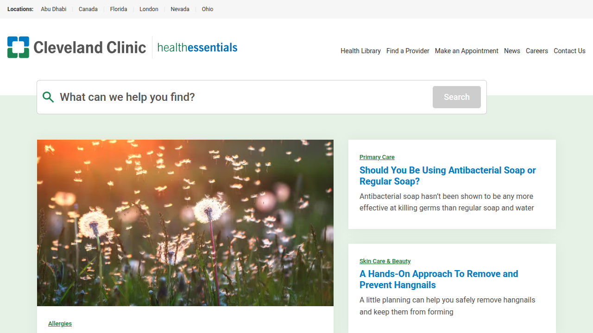Click the 'Locations:' label

[20, 9]
